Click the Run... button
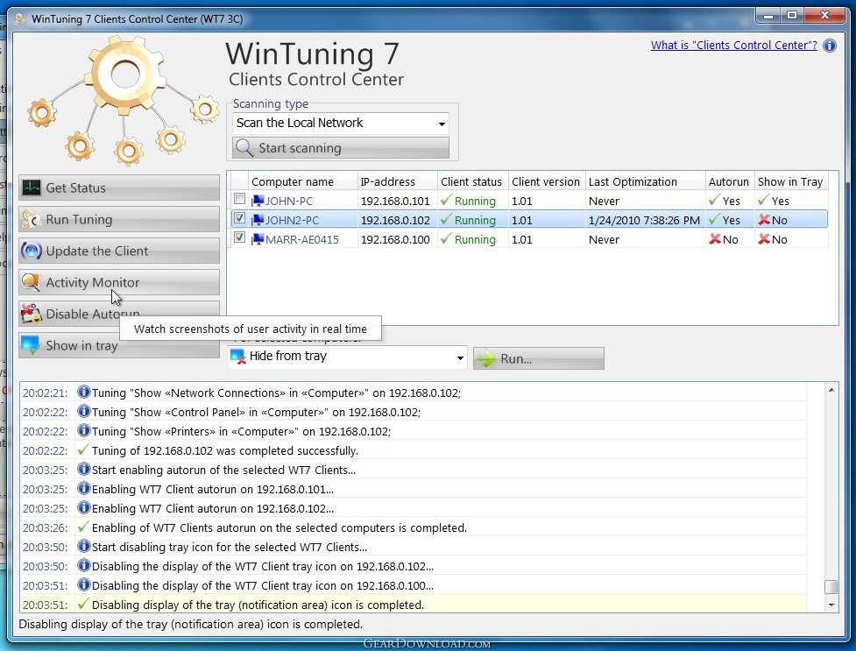 pos(539,359)
